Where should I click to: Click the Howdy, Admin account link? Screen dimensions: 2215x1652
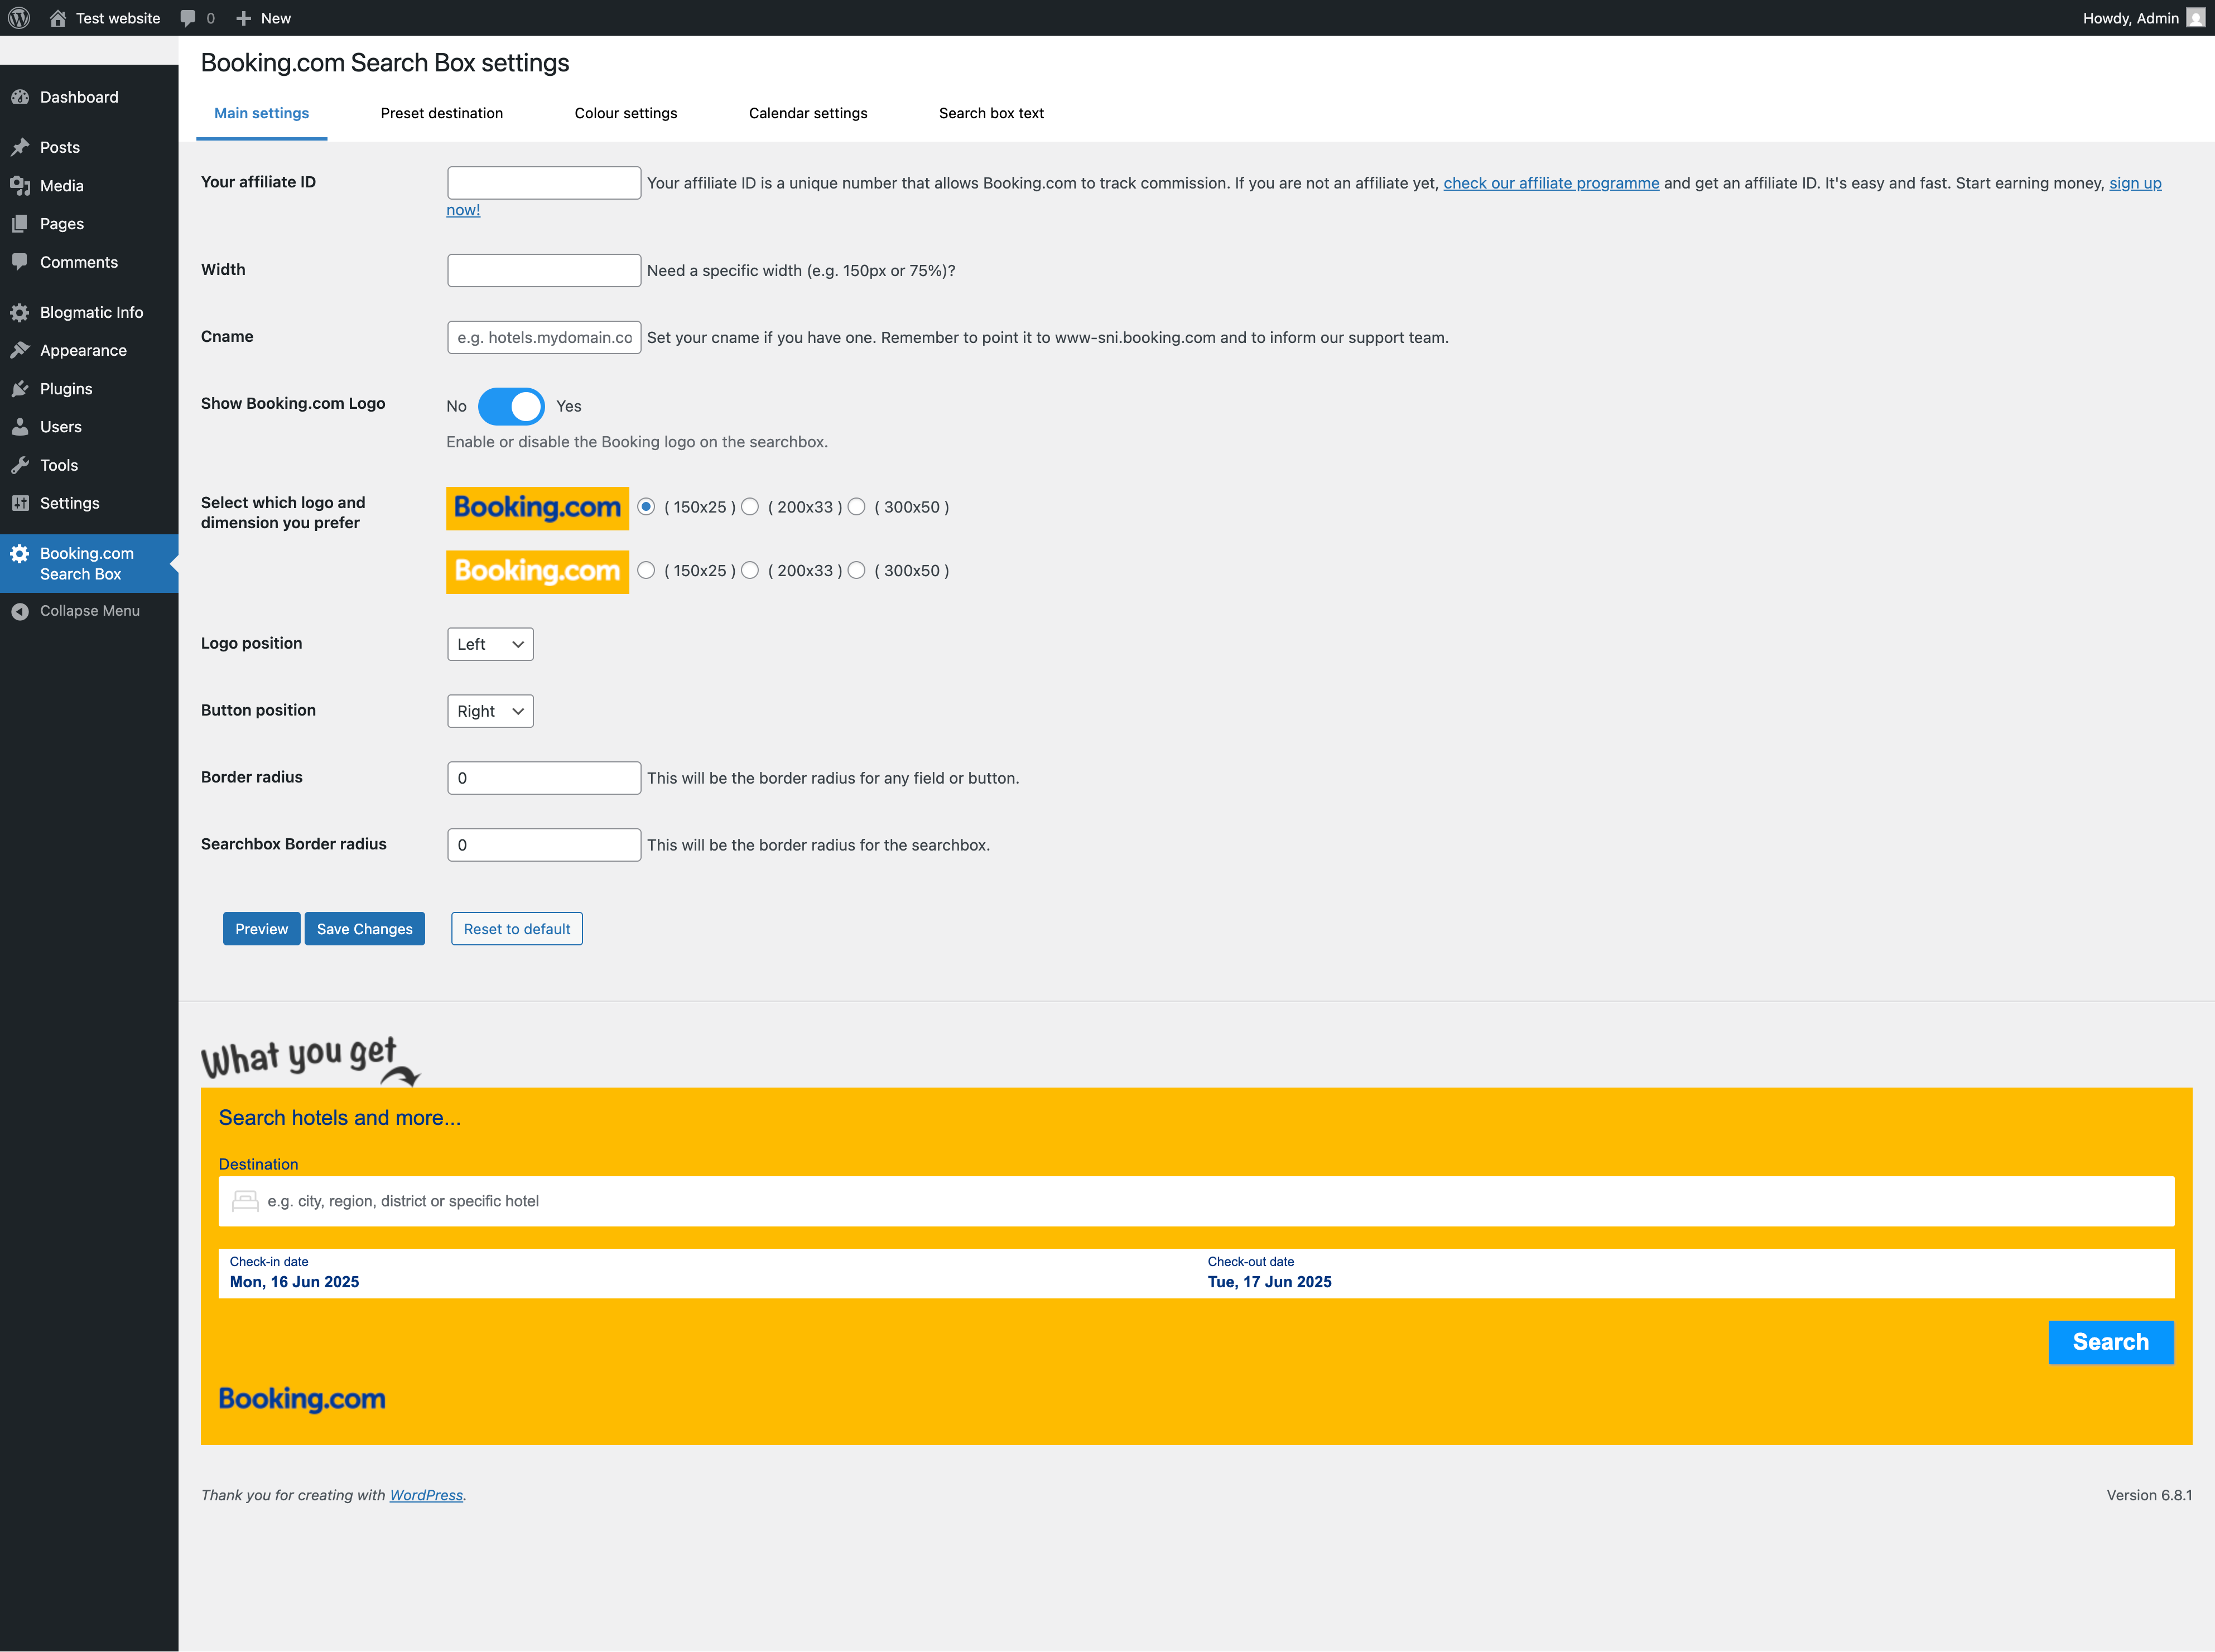pos(2143,18)
